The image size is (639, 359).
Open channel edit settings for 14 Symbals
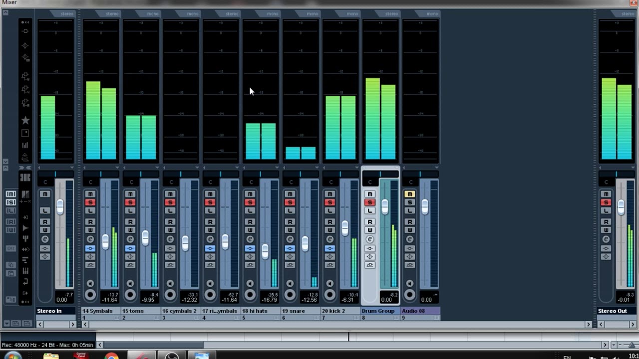tap(90, 239)
